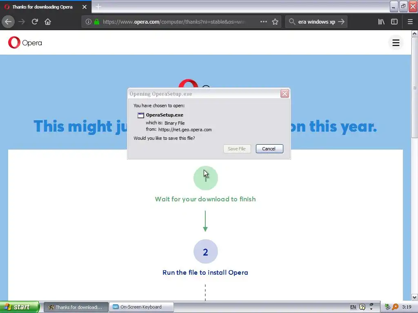Screen dimensions: 418x313
Task: Toggle the sidebar view
Action: (394, 22)
